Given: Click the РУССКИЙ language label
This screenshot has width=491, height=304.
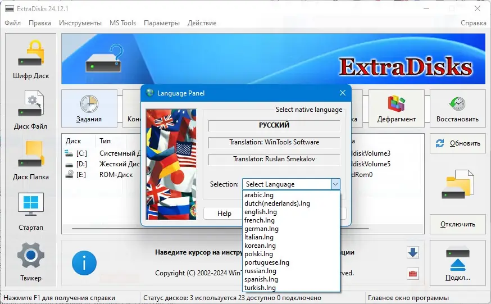Looking at the screenshot, I should [274, 125].
